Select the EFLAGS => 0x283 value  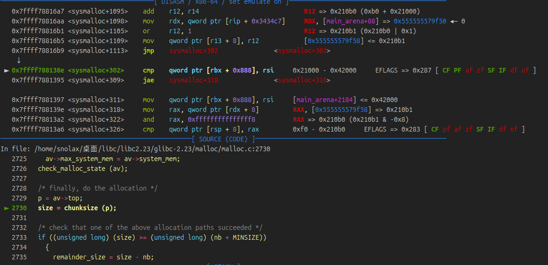click(x=392, y=129)
